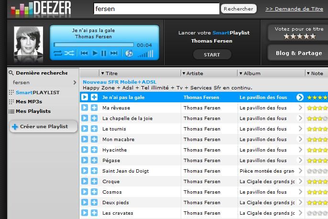The image size is (328, 219).
Task: Play Les cravates
Action: tap(85, 213)
